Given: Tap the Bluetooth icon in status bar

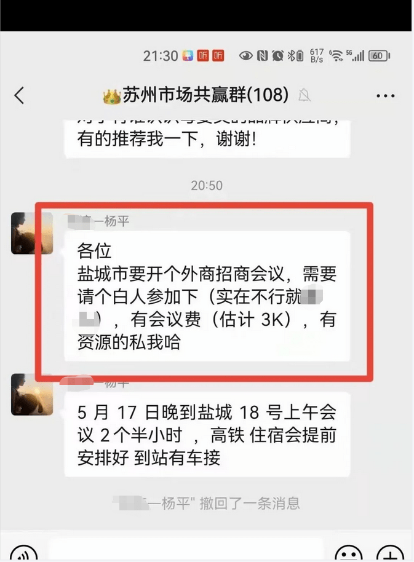Looking at the screenshot, I should [x=291, y=55].
